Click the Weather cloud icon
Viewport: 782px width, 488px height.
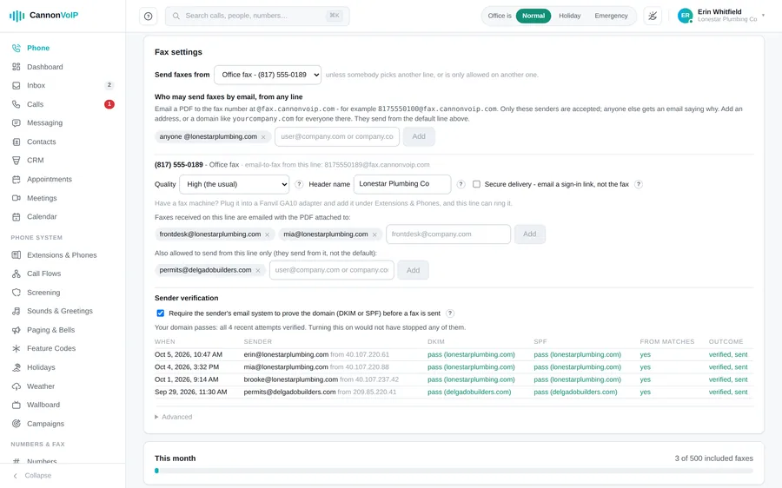coord(17,386)
